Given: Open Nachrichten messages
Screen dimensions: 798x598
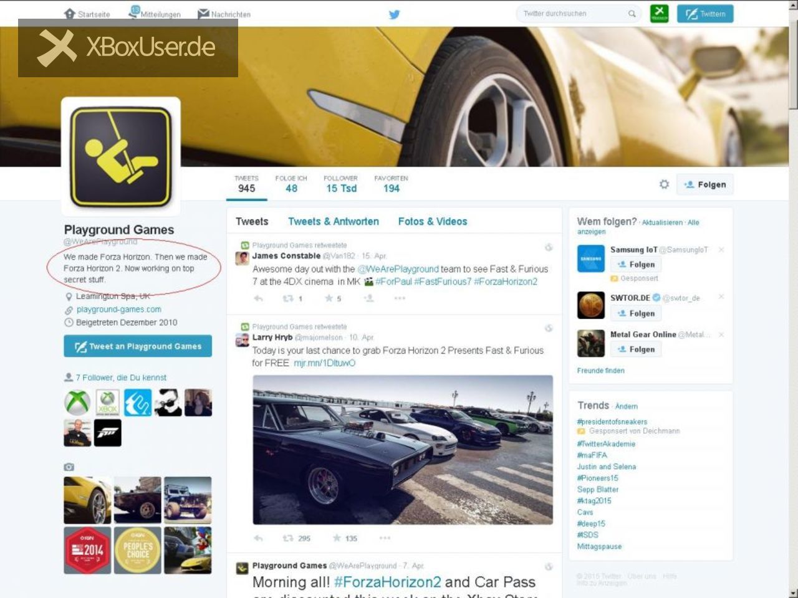Looking at the screenshot, I should tap(224, 14).
